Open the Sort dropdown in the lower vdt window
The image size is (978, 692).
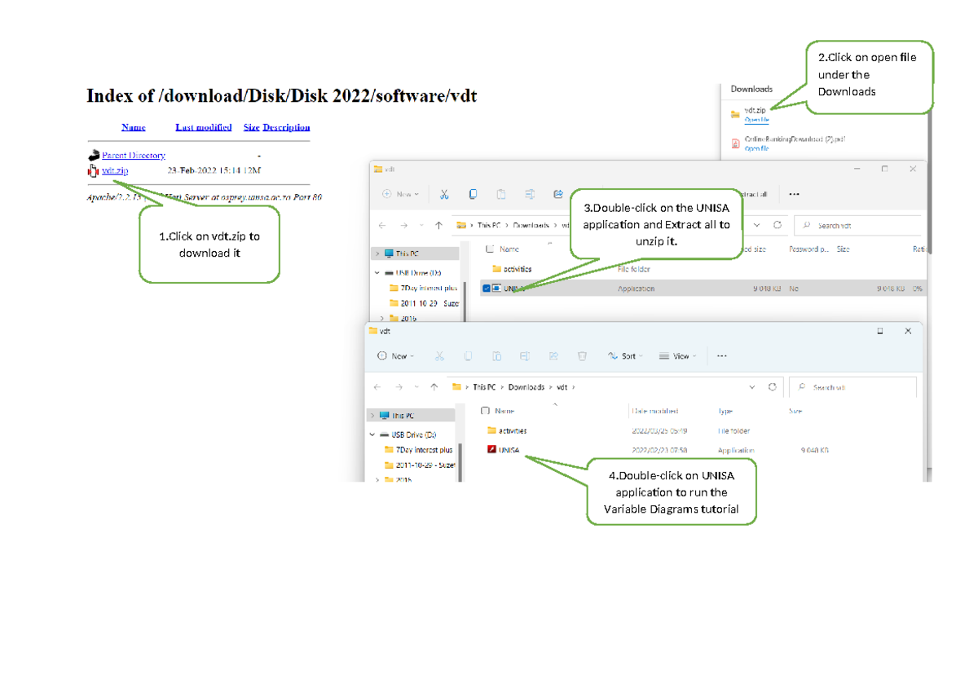[625, 356]
